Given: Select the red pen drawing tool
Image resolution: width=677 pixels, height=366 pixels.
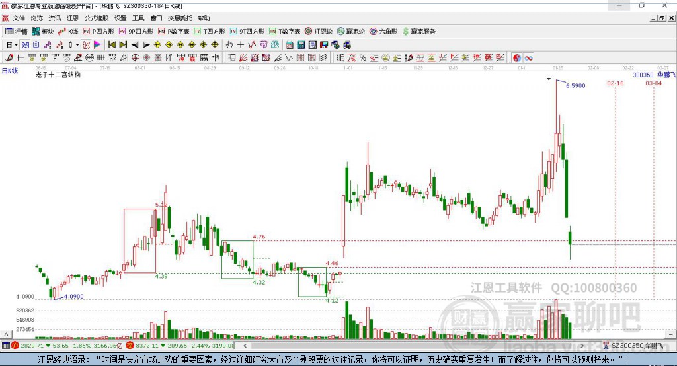Looking at the screenshot, I should (9, 58).
